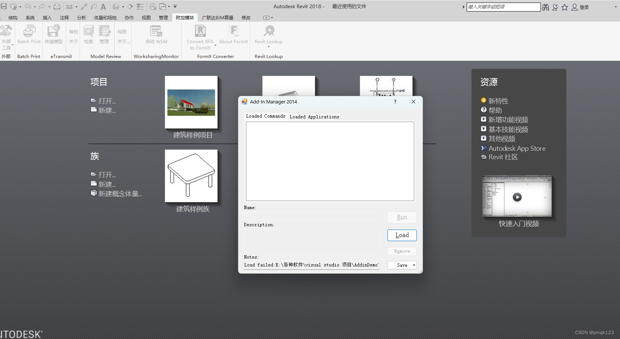
Task: Open the Revit 社区 link
Action: tap(503, 157)
